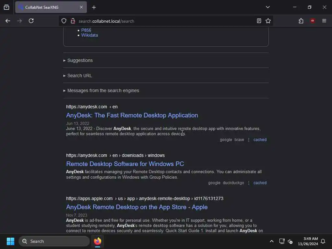
Task: Open cached link for Windows PC result
Action: pyautogui.click(x=260, y=183)
